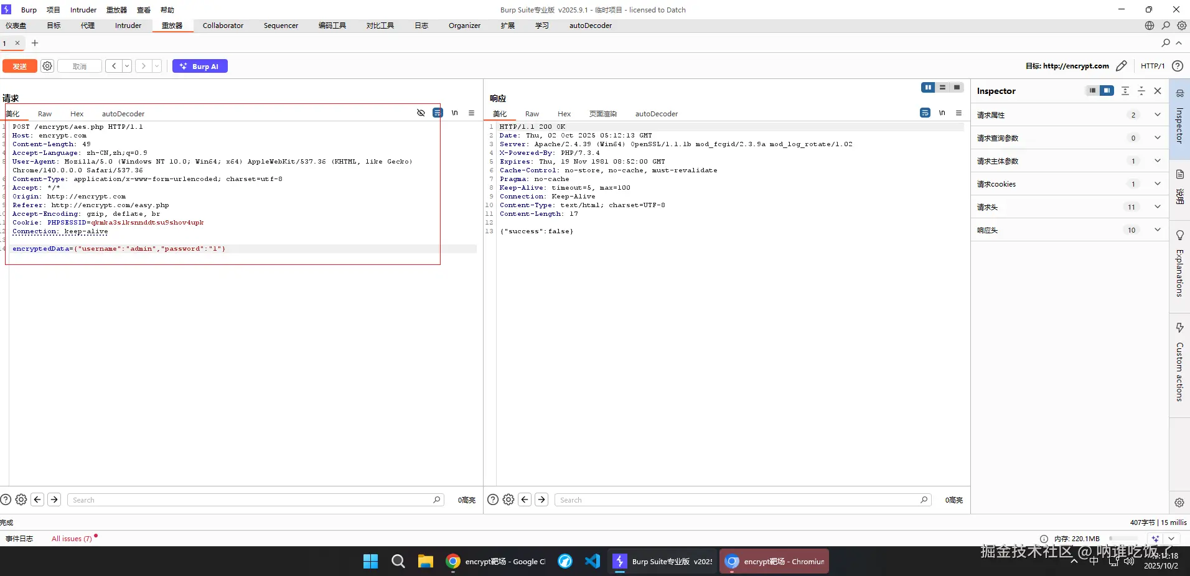The height and width of the screenshot is (576, 1190).
Task: Edit the target with the pencil icon
Action: [1122, 66]
